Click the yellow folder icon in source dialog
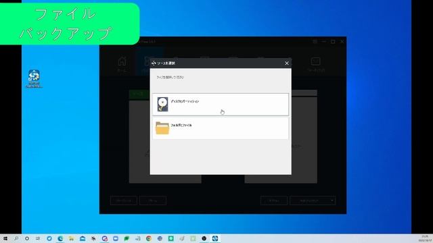Screen dimensions: 433x243 coord(162,128)
